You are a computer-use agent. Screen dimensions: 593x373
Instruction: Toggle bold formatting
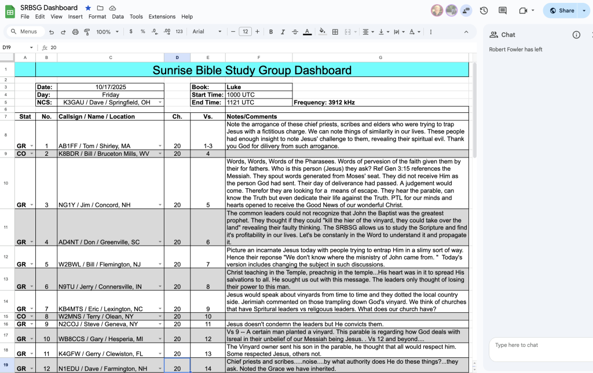tap(271, 32)
